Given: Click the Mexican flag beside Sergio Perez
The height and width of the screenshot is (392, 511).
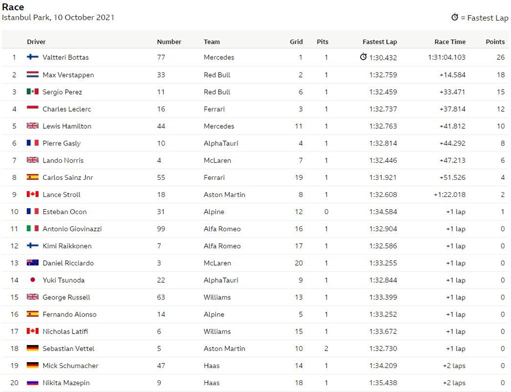Looking at the screenshot, I should click(33, 92).
